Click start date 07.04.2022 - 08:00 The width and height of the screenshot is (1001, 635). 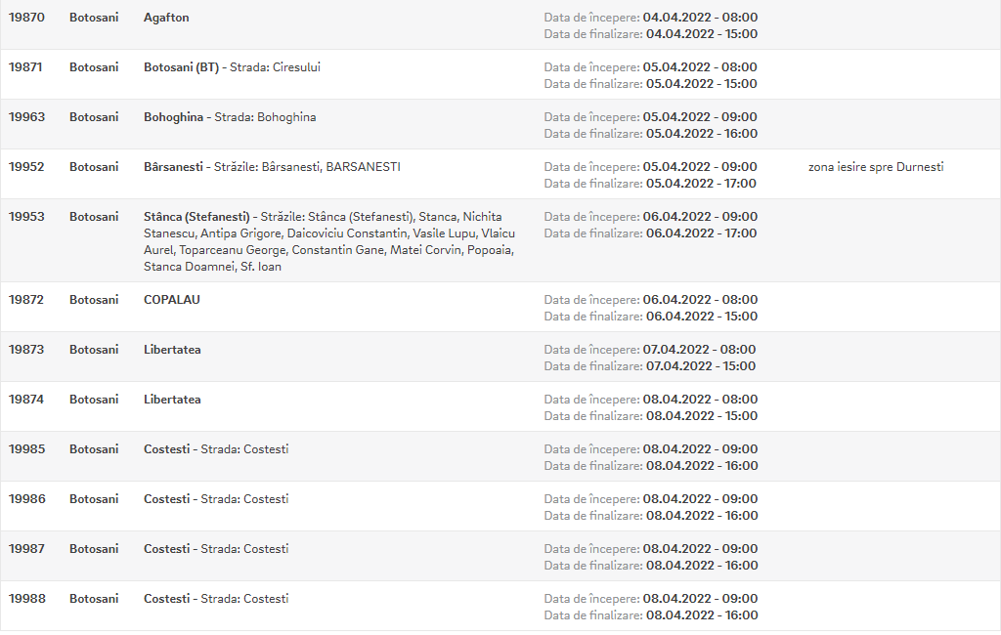coord(699,350)
